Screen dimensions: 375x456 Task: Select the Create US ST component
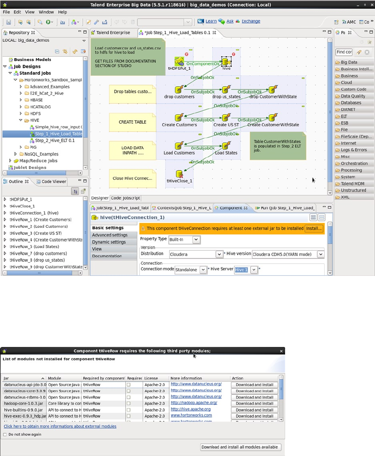[226, 117]
